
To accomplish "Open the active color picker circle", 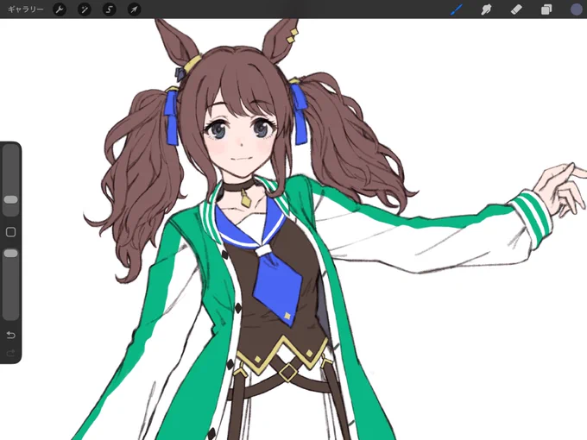I will 577,9.
